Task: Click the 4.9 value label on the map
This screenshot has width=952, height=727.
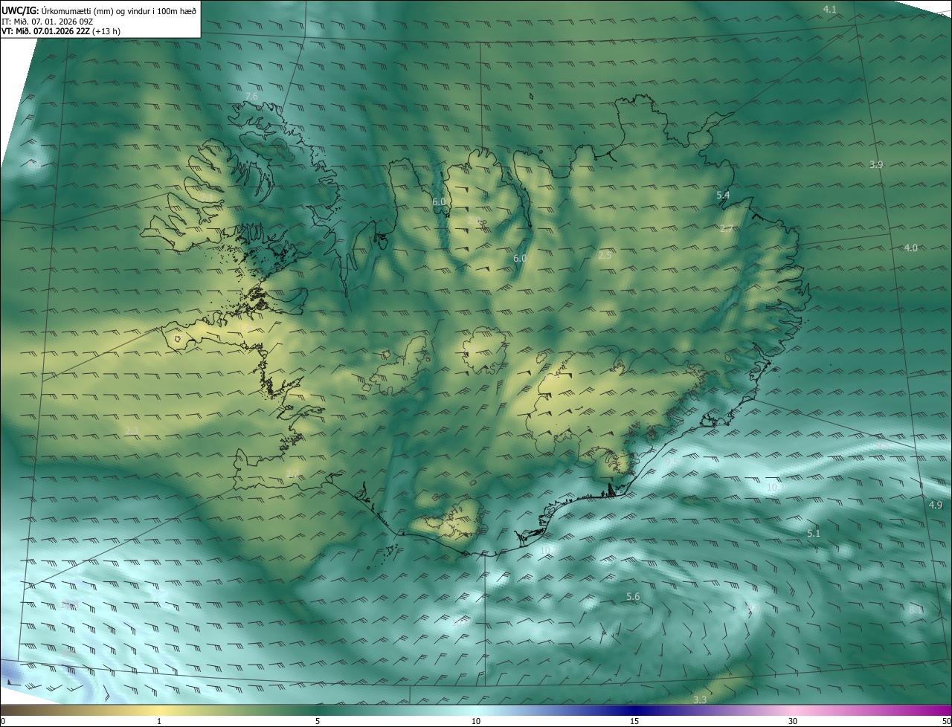Action: coord(936,505)
